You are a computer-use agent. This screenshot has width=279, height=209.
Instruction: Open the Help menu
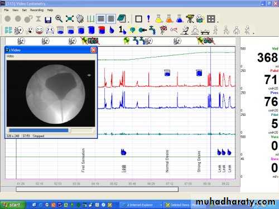pyautogui.click(x=50, y=10)
